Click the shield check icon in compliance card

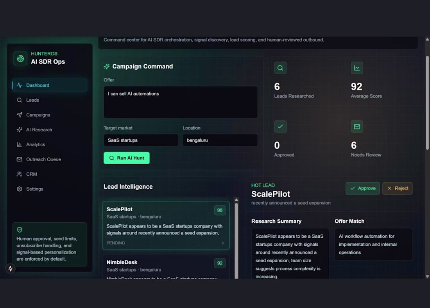click(x=20, y=229)
